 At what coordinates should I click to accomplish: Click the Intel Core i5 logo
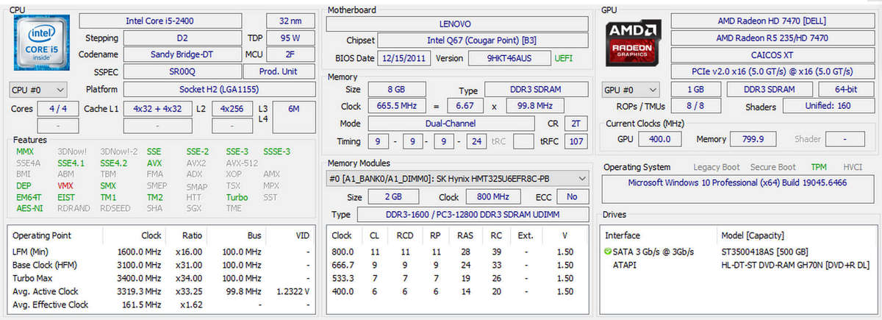pyautogui.click(x=41, y=43)
